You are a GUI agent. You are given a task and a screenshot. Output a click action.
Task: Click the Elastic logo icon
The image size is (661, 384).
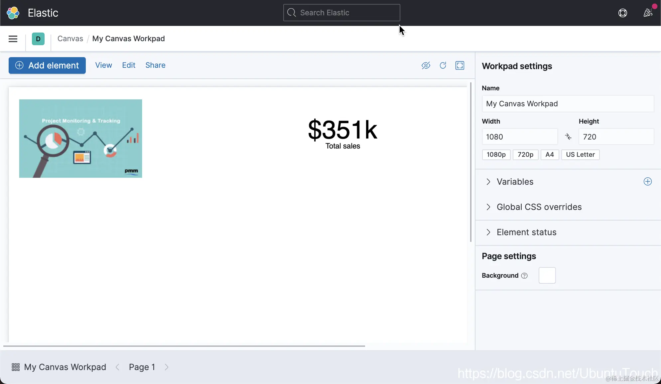[13, 13]
